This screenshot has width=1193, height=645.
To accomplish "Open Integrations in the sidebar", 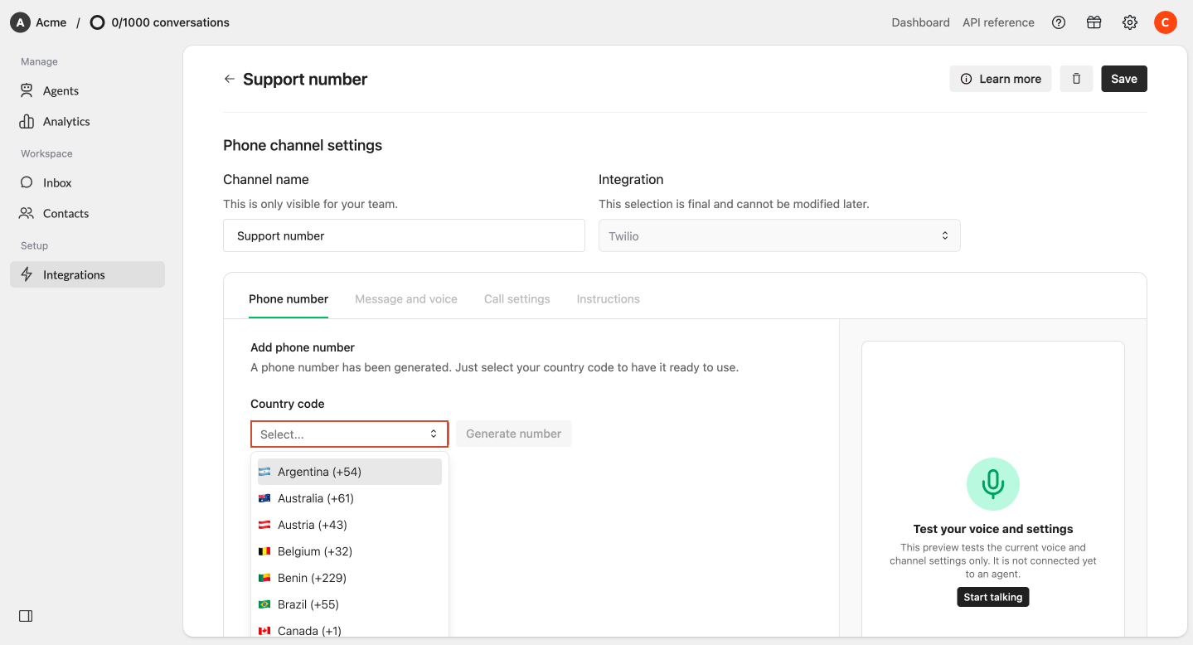I will click(x=87, y=274).
